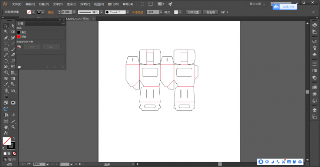320x167 pixels.
Task: Open the 文件(F) menu
Action: (17, 4)
